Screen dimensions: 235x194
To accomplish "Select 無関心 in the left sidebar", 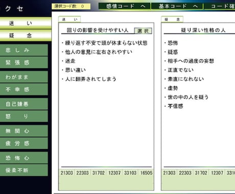I will [x=24, y=131].
